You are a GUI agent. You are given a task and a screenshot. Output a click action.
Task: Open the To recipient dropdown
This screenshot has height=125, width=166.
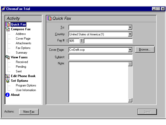click(130, 27)
